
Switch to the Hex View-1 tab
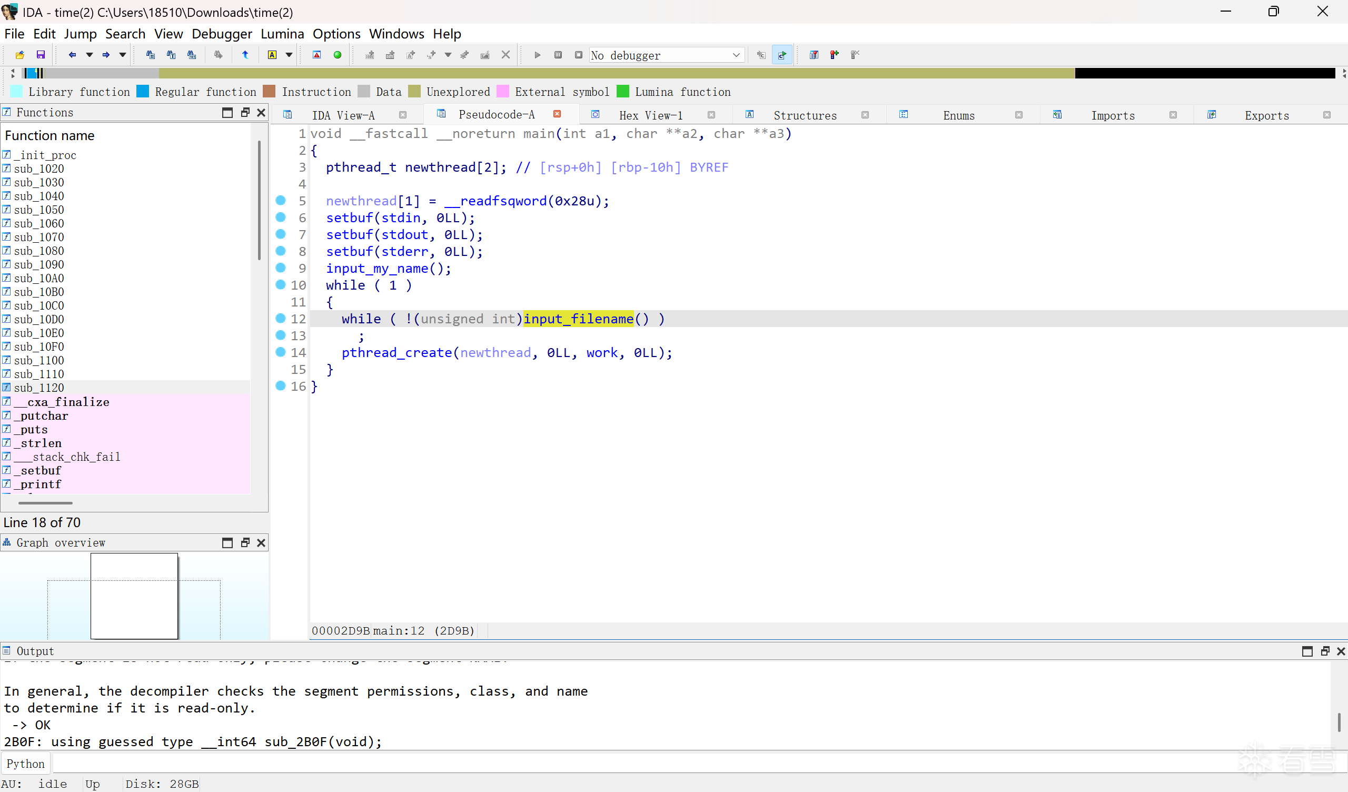pos(650,115)
